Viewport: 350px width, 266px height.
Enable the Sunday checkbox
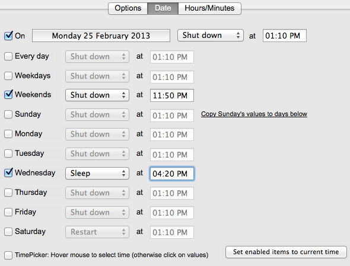8,114
